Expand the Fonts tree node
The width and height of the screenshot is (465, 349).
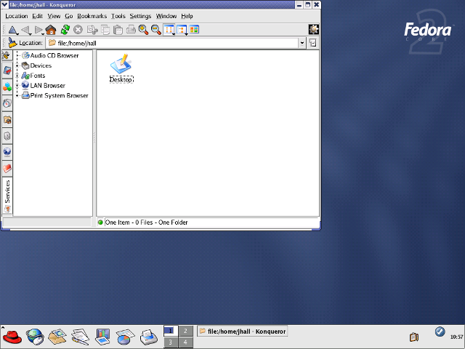point(17,76)
